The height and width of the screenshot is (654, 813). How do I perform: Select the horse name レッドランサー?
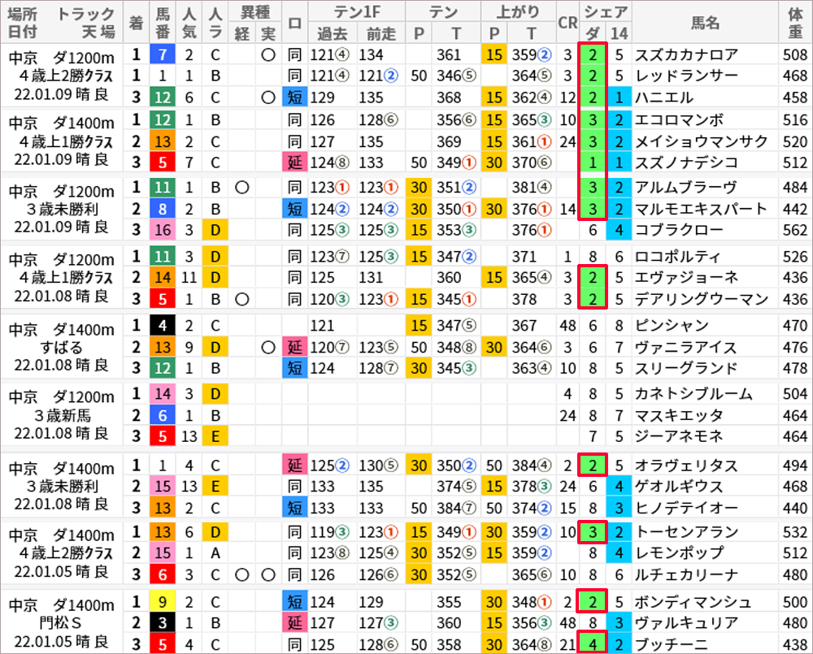point(686,76)
